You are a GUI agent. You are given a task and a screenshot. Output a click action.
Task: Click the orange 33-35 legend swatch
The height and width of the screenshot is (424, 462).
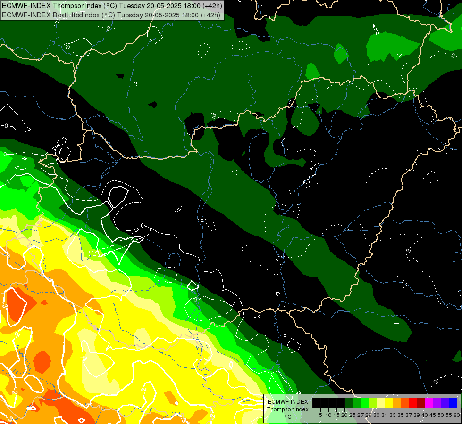[x=397, y=403]
